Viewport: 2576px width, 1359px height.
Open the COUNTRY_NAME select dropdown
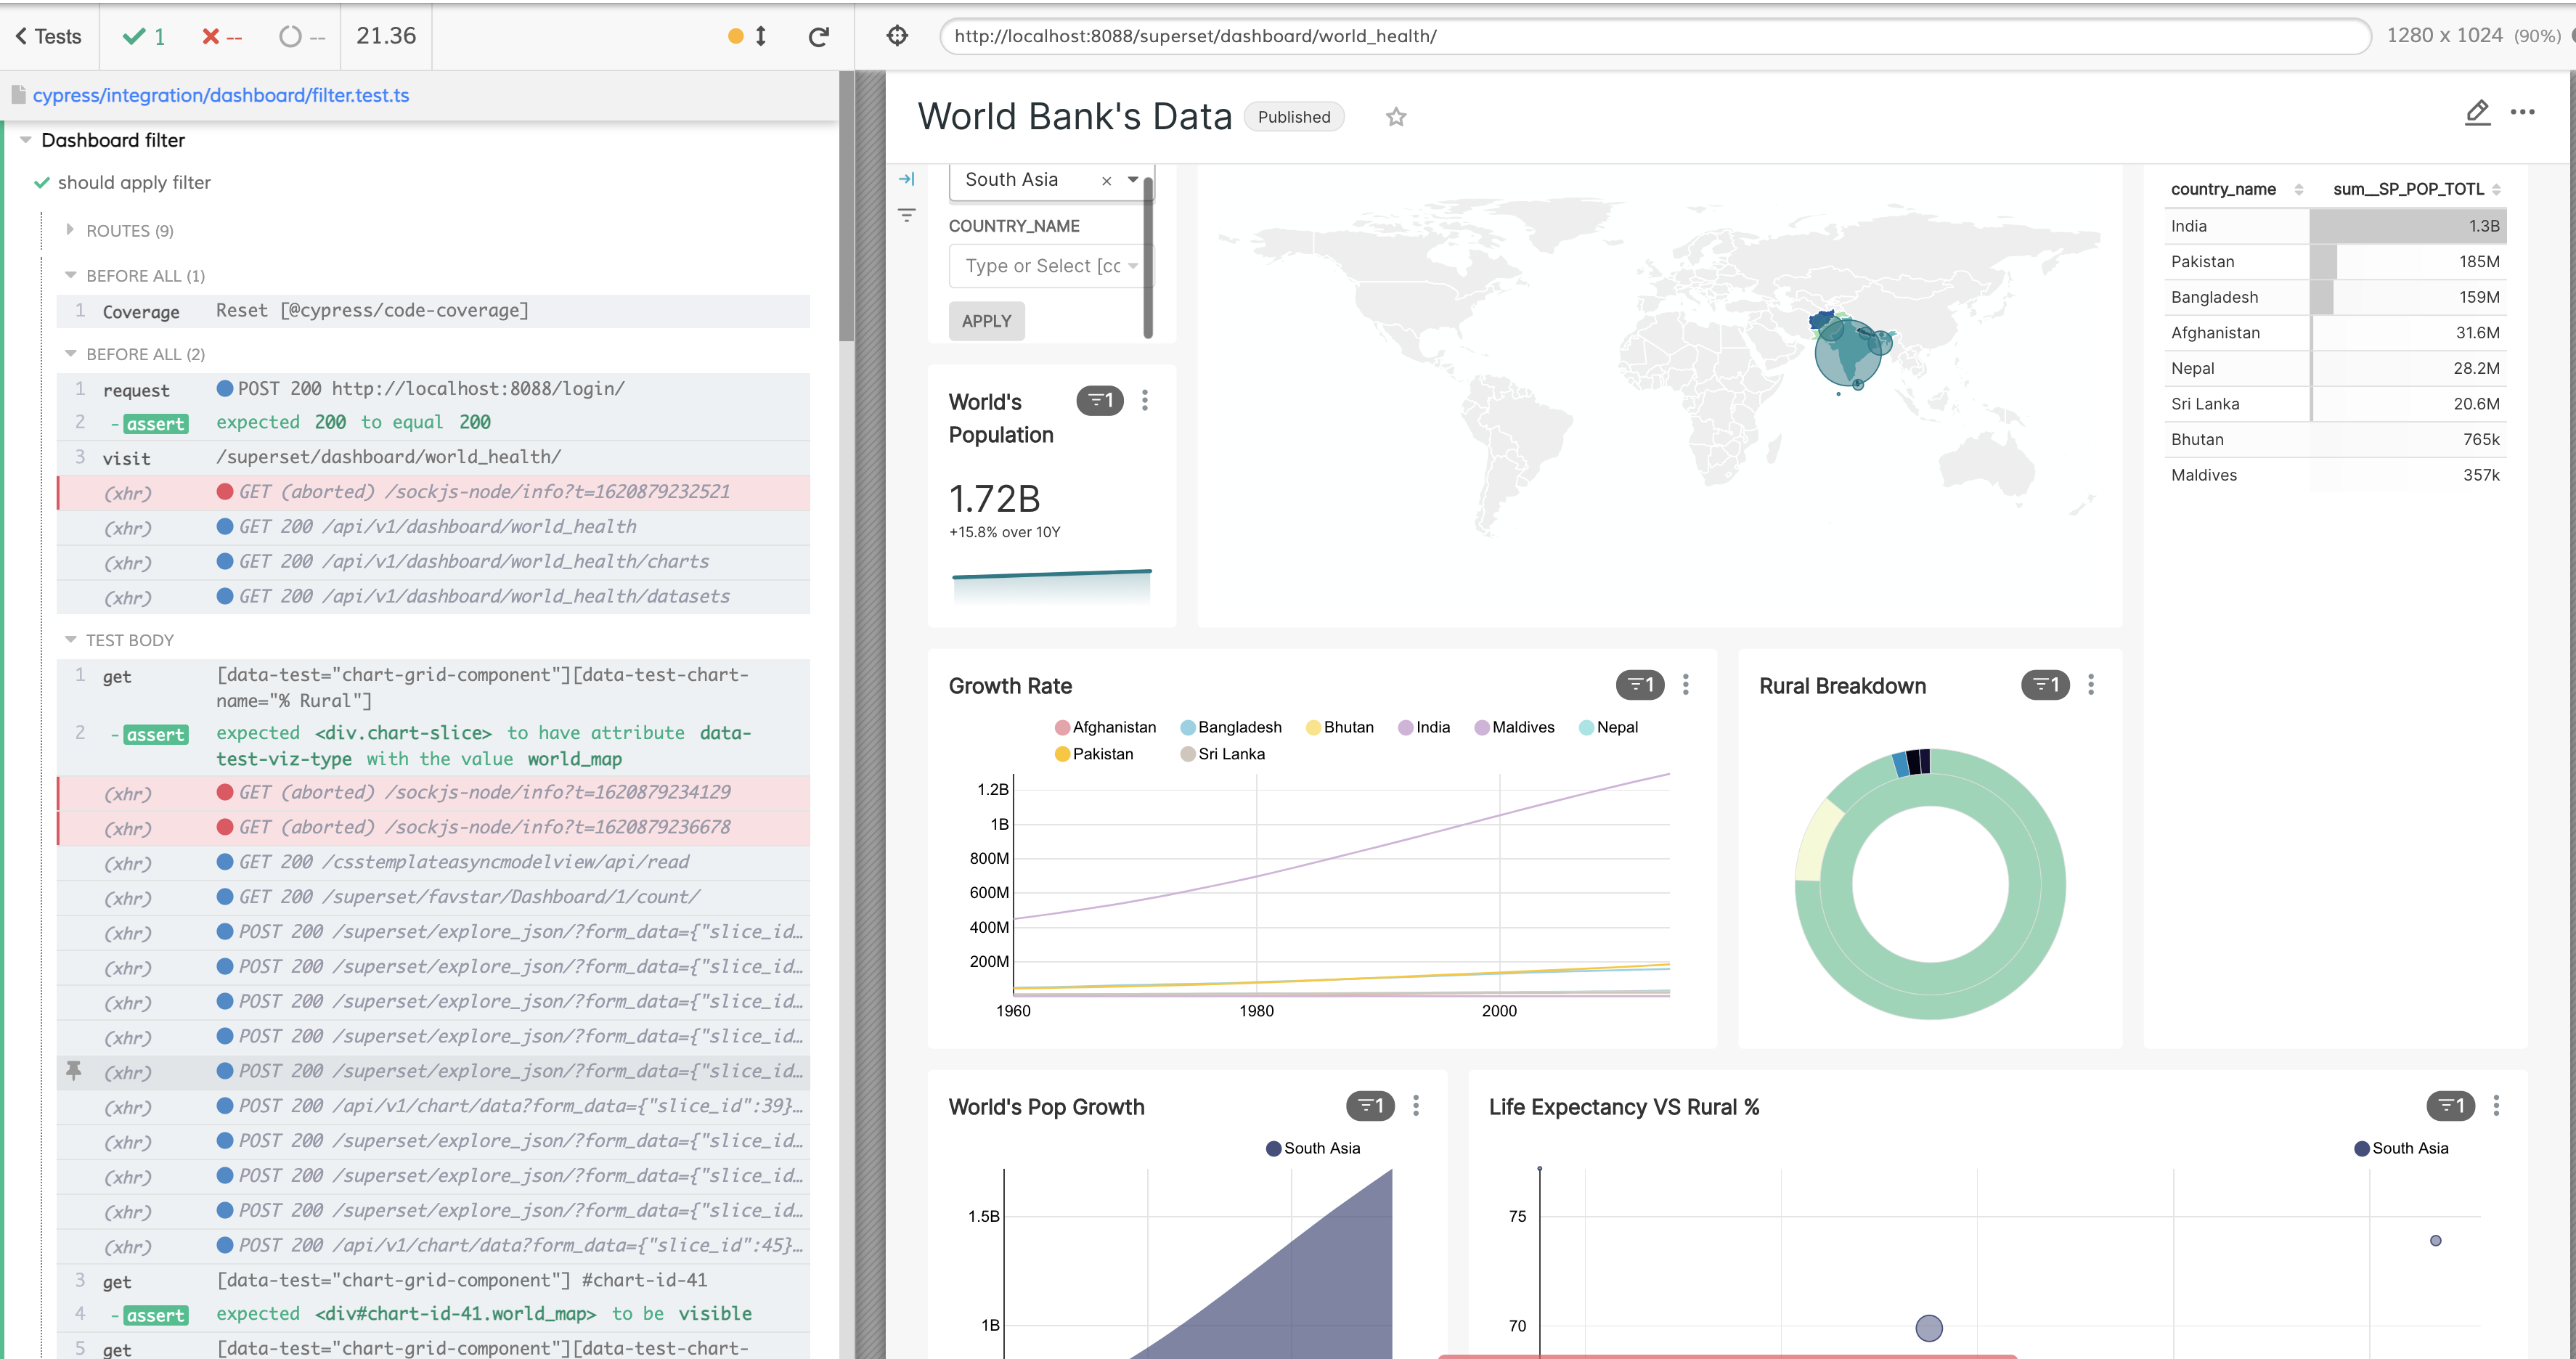[x=1046, y=266]
